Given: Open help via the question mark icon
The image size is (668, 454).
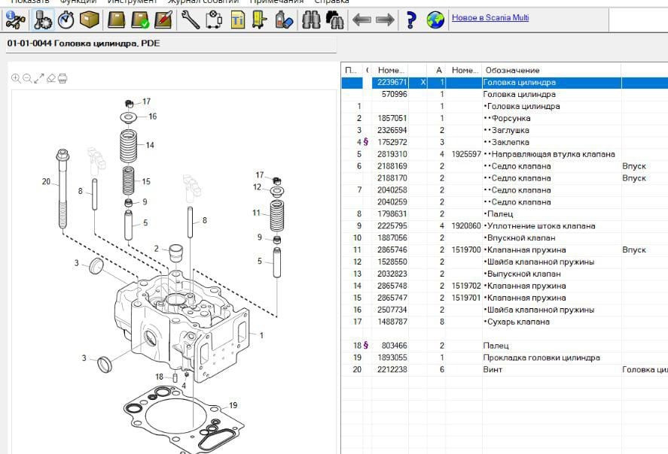Looking at the screenshot, I should click(x=410, y=20).
